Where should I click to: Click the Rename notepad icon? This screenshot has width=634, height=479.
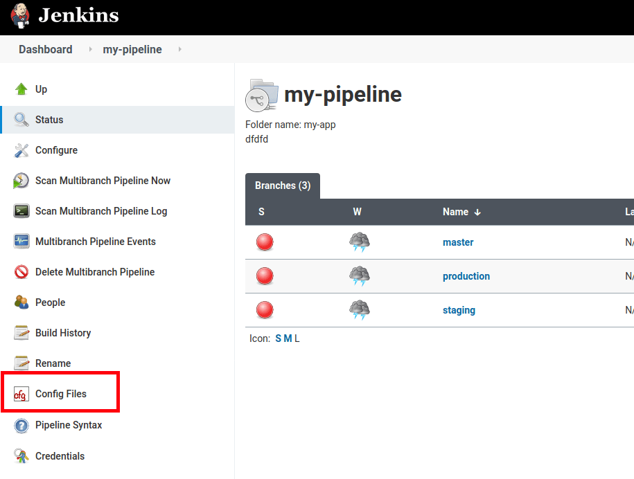click(x=21, y=363)
